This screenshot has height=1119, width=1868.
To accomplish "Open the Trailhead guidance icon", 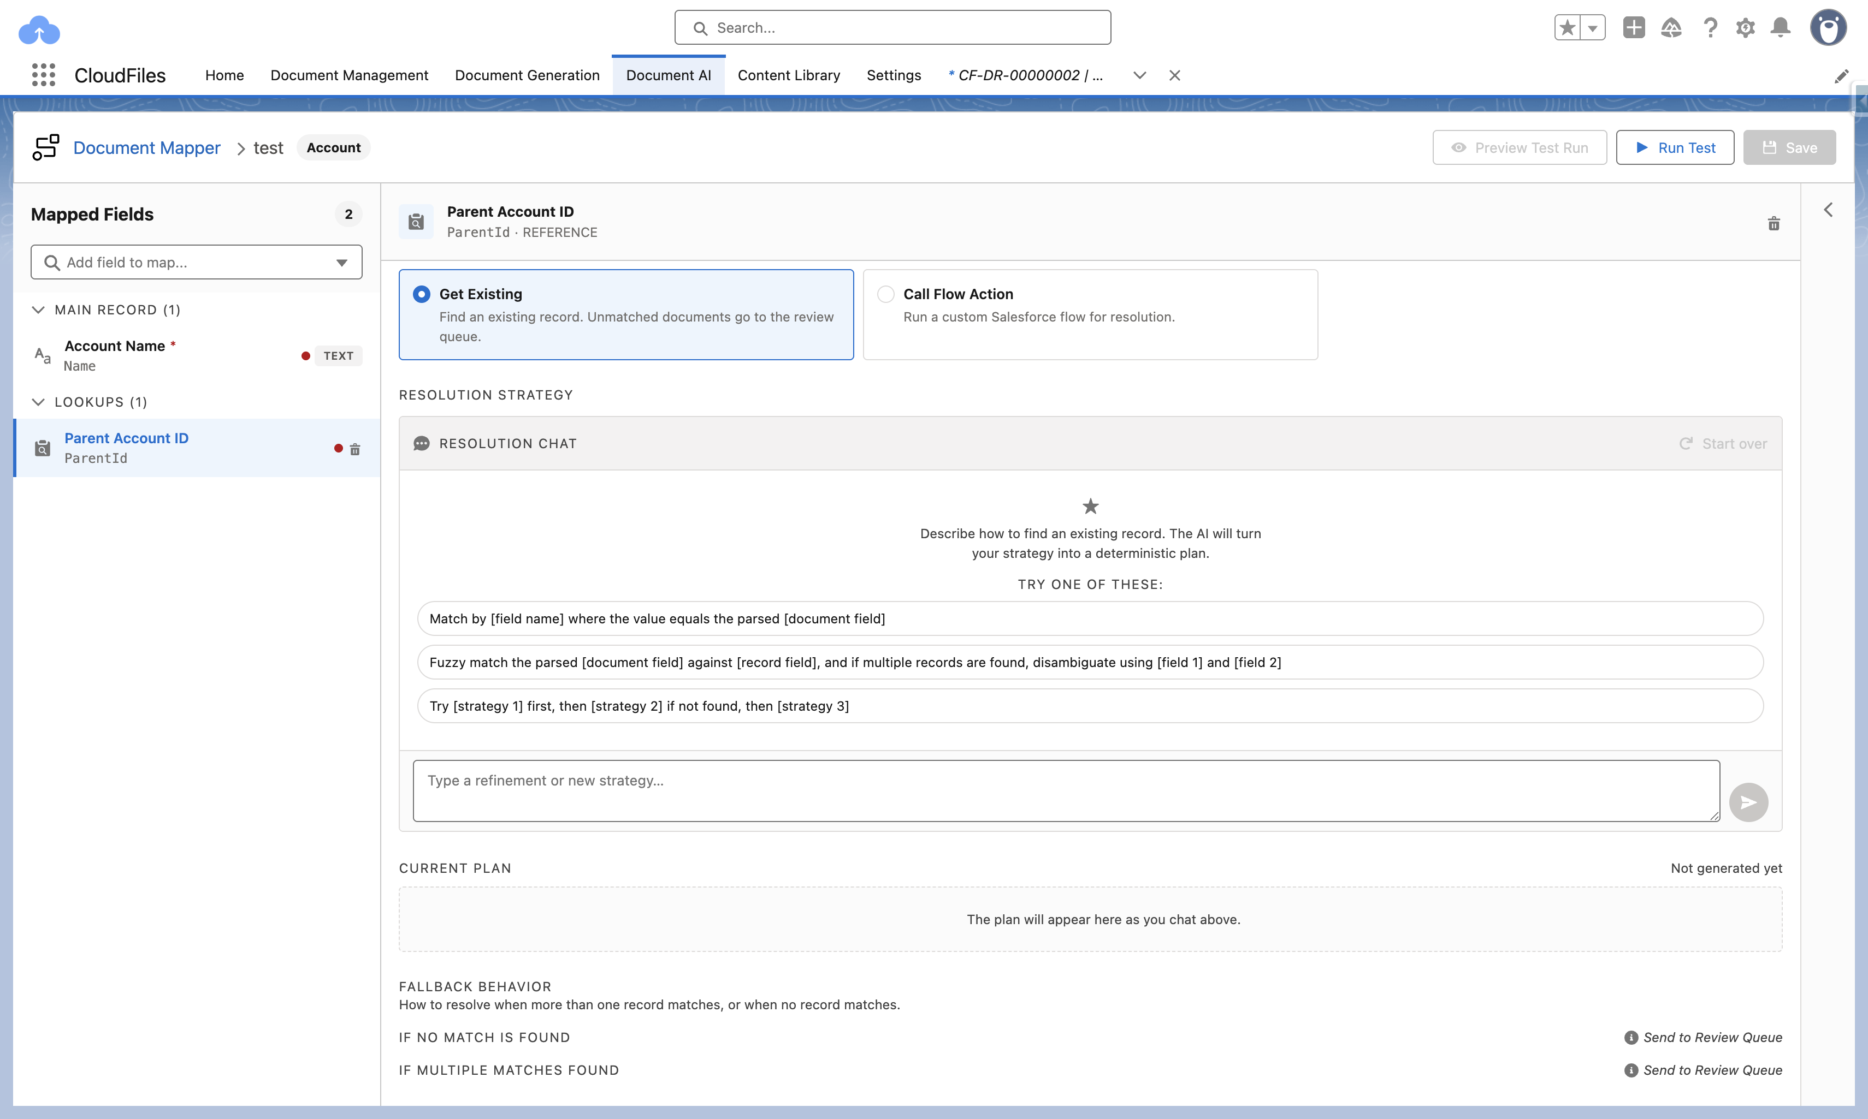I will coord(1671,28).
